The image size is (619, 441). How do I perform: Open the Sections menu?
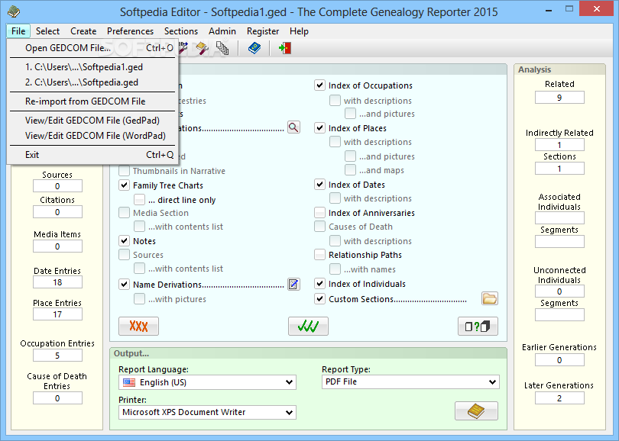tap(181, 31)
